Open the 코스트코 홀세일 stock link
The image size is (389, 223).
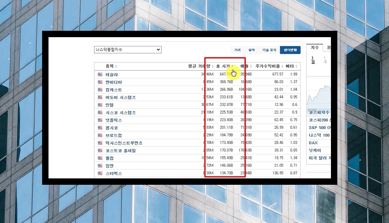pos(121,150)
